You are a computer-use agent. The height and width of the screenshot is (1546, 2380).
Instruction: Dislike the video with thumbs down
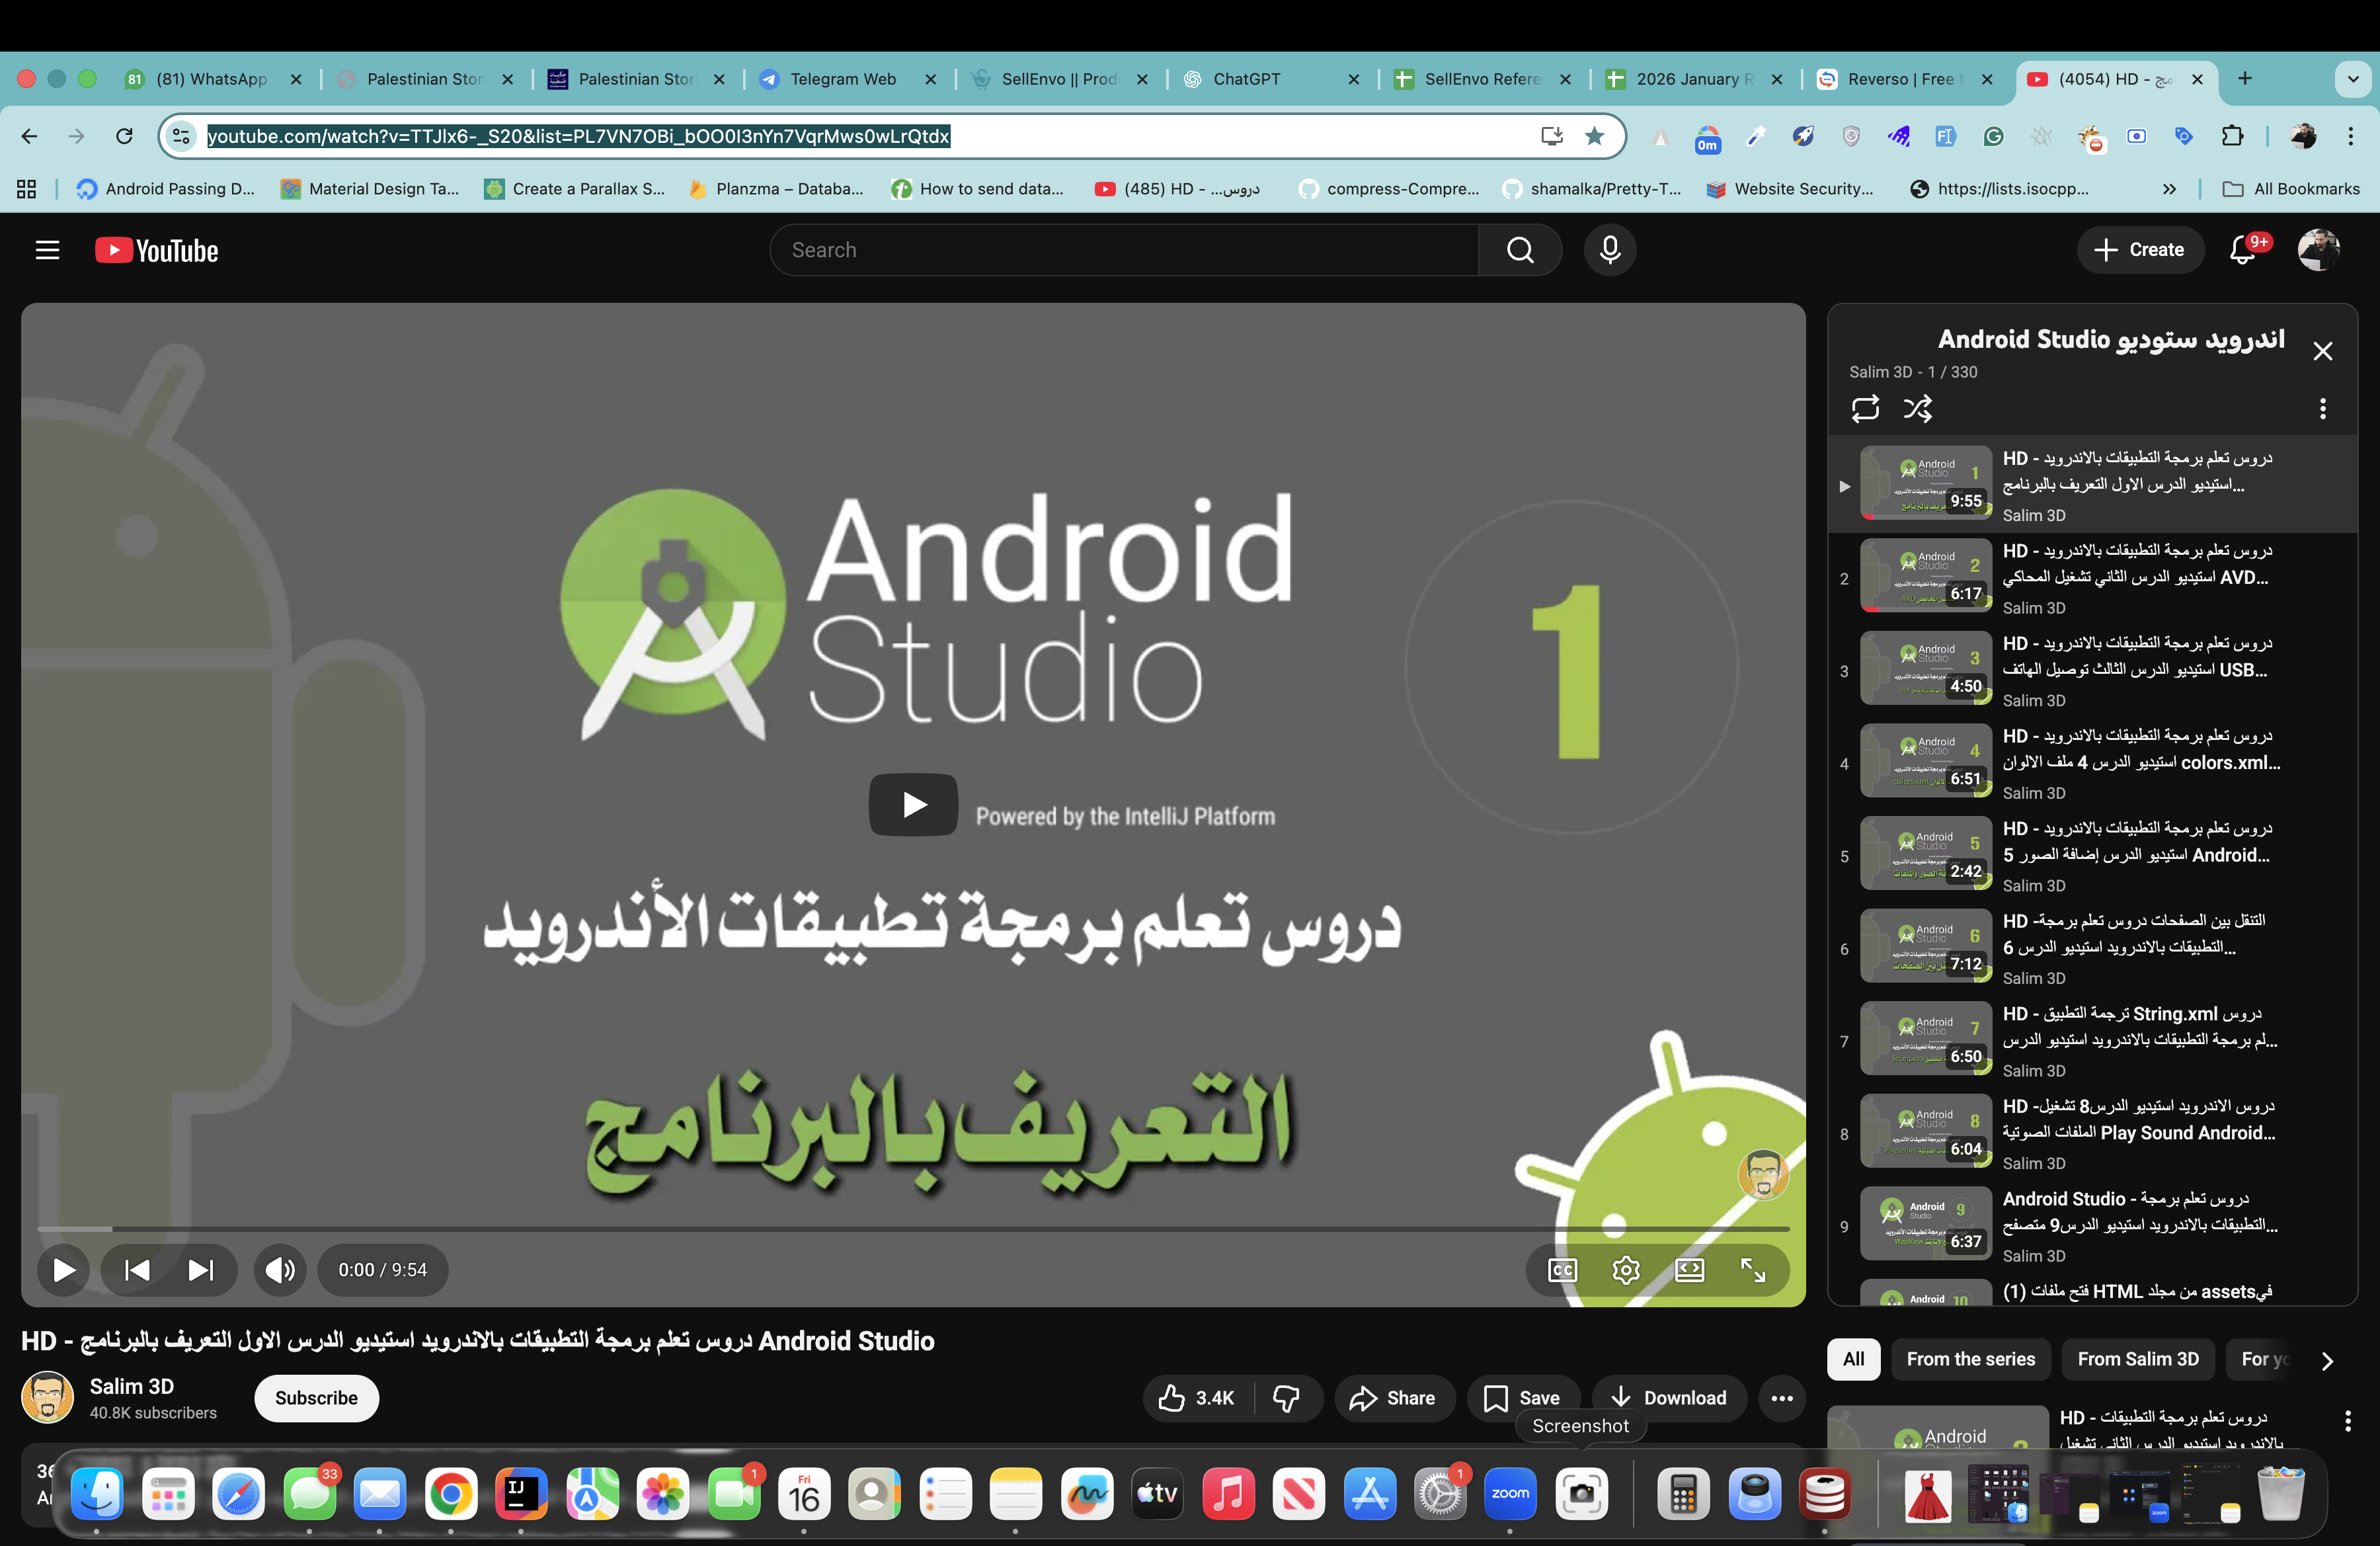tap(1286, 1398)
